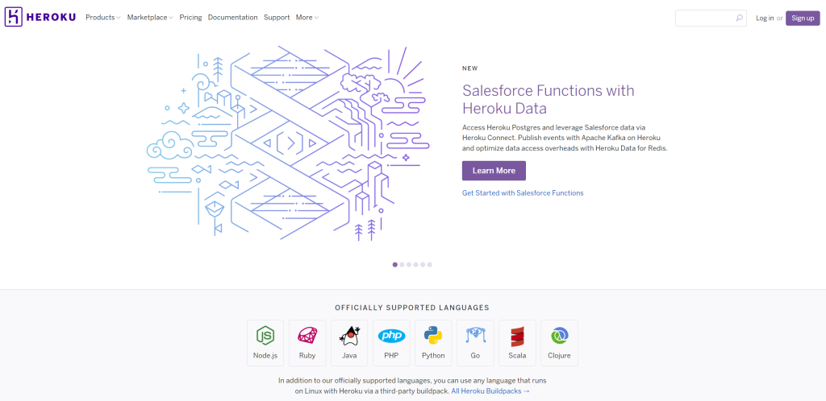Viewport: 826px width, 401px height.
Task: Open the Python language tile
Action: tap(433, 342)
